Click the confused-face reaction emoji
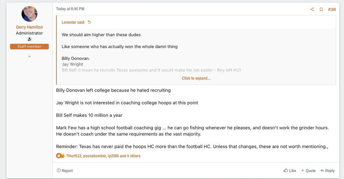 63,156
